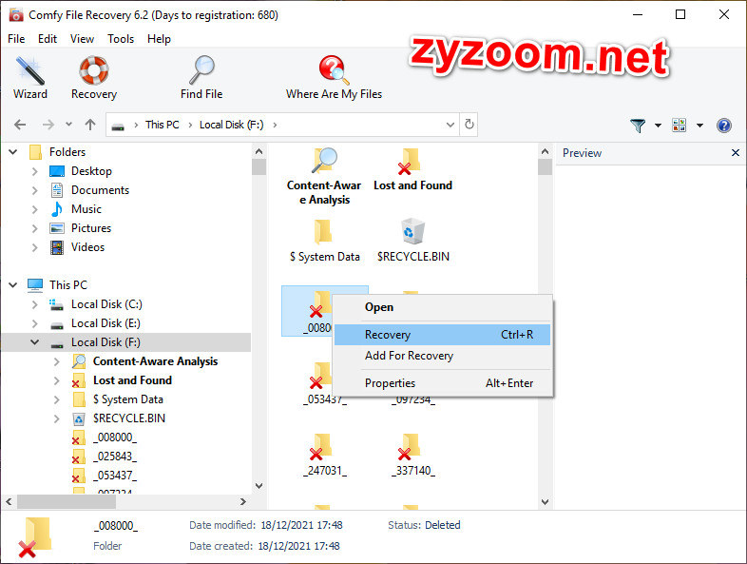Click the view mode icon
Image resolution: width=747 pixels, height=564 pixels.
coord(679,126)
